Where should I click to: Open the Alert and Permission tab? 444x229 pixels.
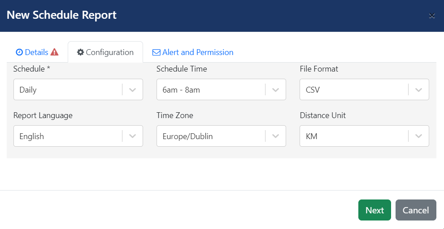193,52
